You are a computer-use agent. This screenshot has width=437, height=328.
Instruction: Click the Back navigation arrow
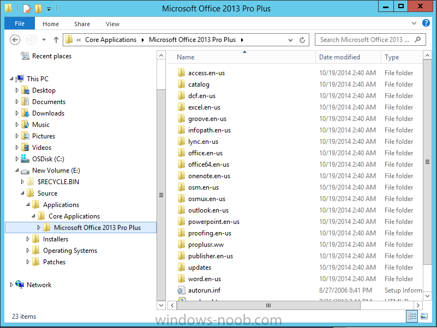coord(15,40)
